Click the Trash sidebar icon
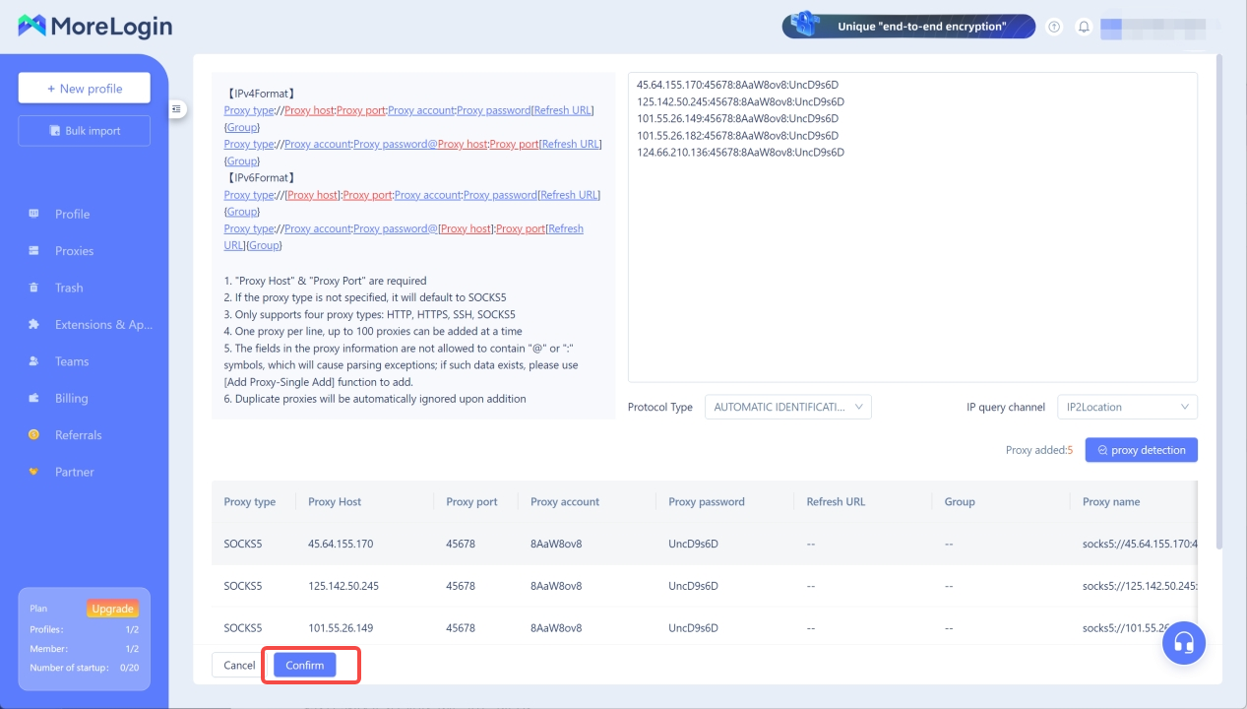The width and height of the screenshot is (1247, 709). (34, 288)
